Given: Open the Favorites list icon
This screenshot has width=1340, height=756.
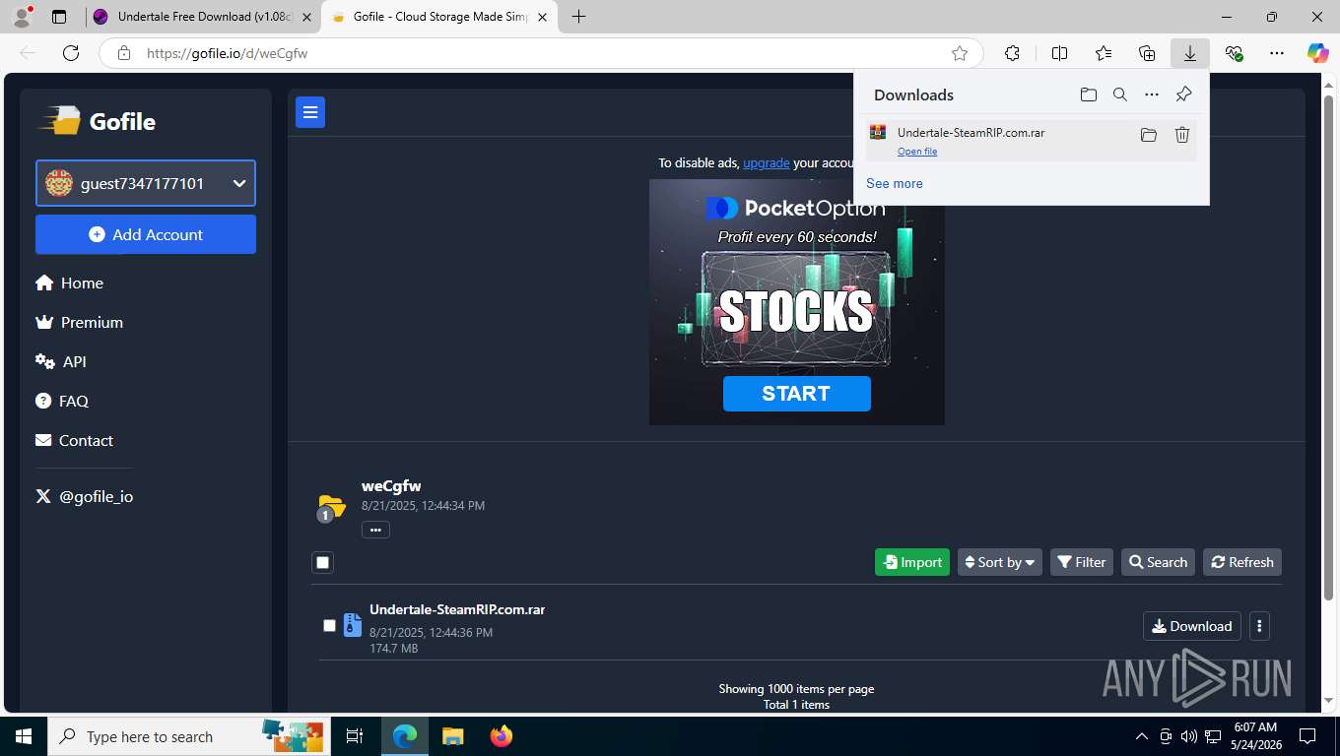Looking at the screenshot, I should 1104,53.
